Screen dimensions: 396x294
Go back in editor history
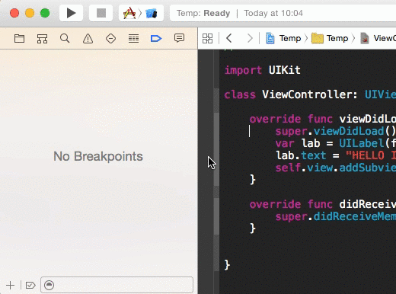coord(229,38)
